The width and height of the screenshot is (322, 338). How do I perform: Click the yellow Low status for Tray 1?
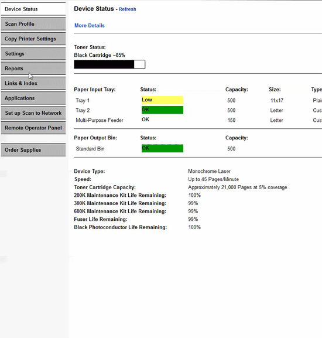[162, 100]
